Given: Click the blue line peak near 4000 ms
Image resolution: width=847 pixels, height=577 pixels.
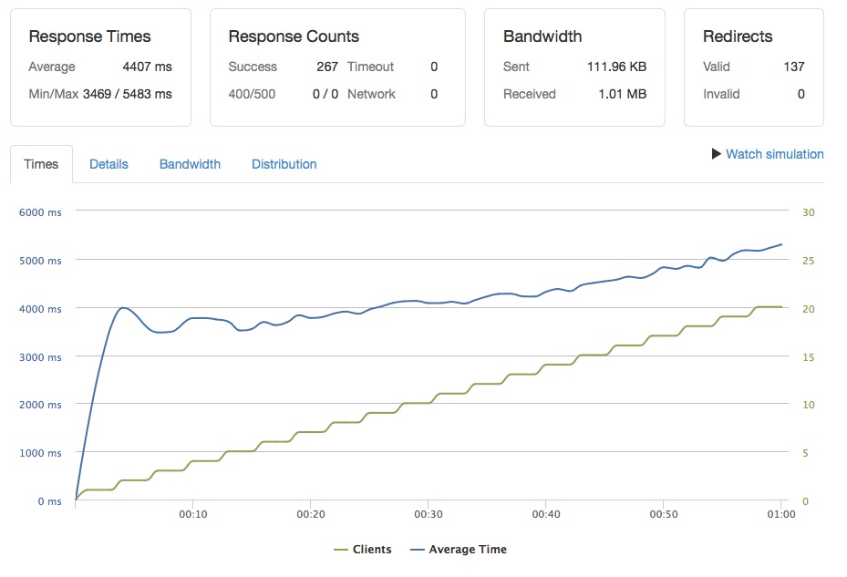Looking at the screenshot, I should [124, 308].
